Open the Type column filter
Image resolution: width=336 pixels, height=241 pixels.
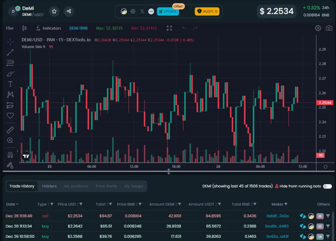coord(52,204)
